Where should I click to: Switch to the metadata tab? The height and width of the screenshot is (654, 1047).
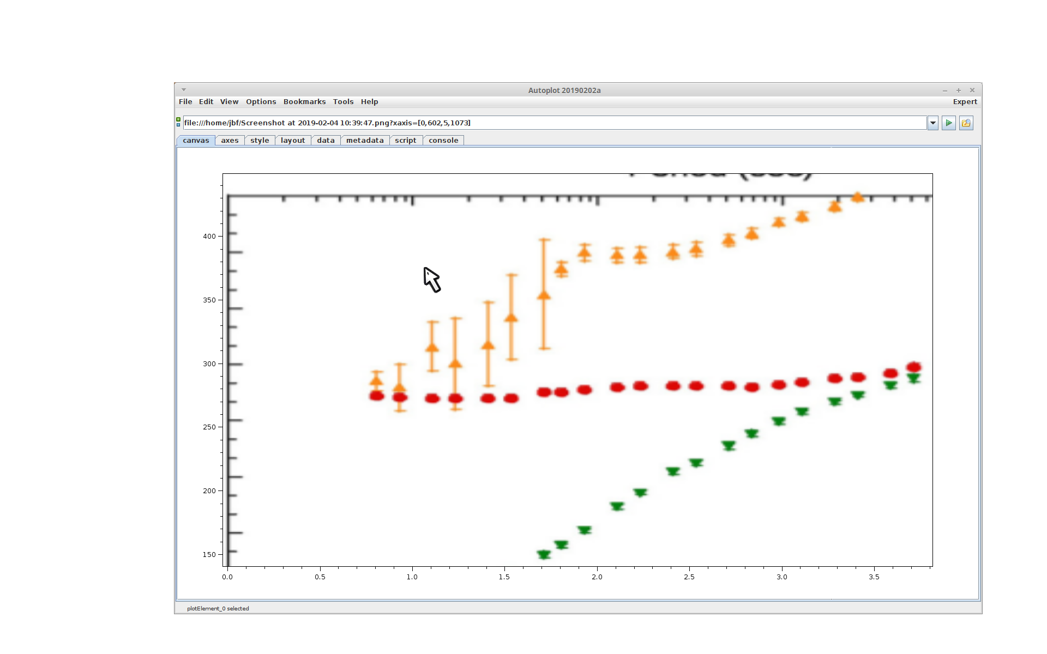tap(365, 141)
